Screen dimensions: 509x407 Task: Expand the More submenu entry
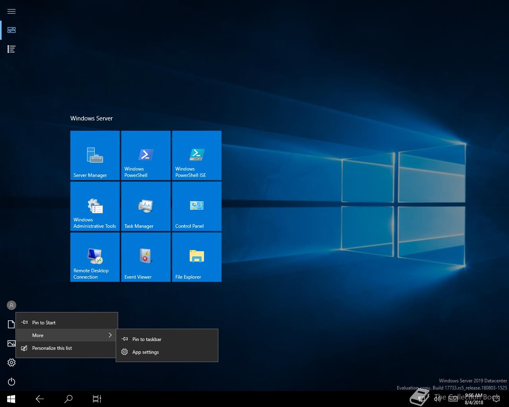pos(67,335)
